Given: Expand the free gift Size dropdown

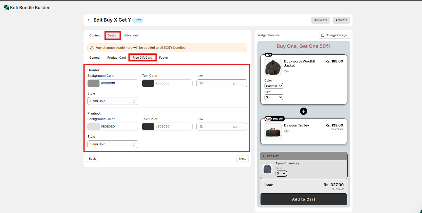Looking at the screenshot, I should click(x=281, y=173).
